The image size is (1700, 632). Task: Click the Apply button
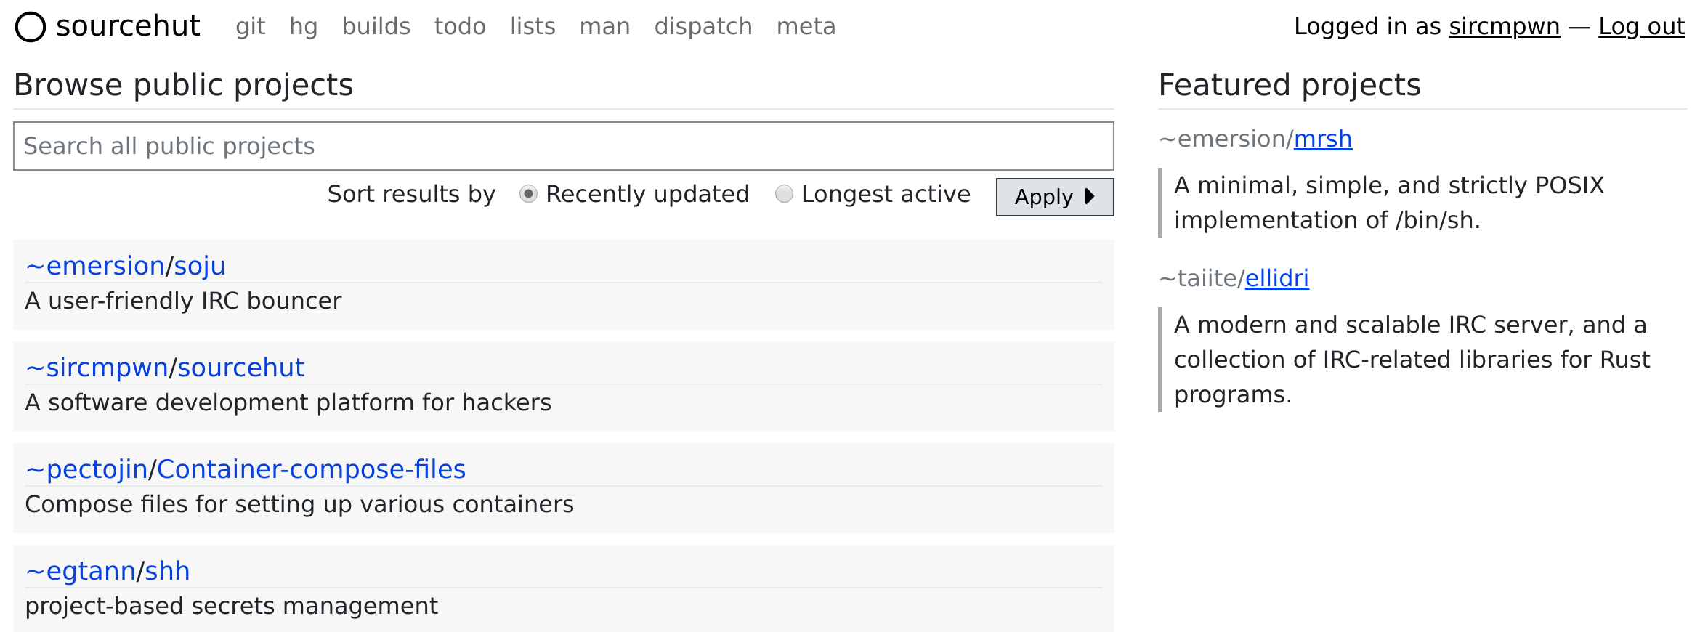[x=1054, y=197]
